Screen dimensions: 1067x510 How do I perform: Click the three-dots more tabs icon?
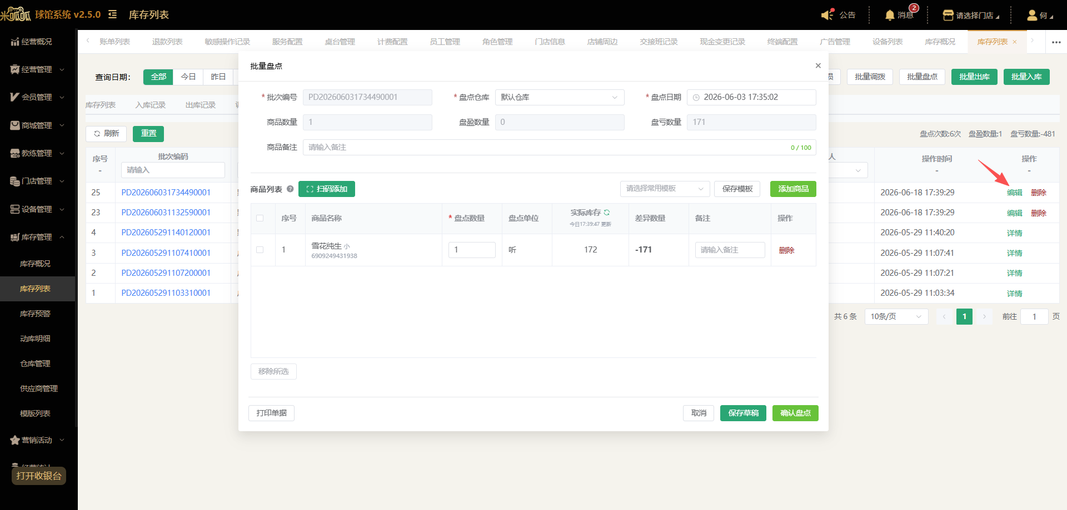pos(1056,42)
